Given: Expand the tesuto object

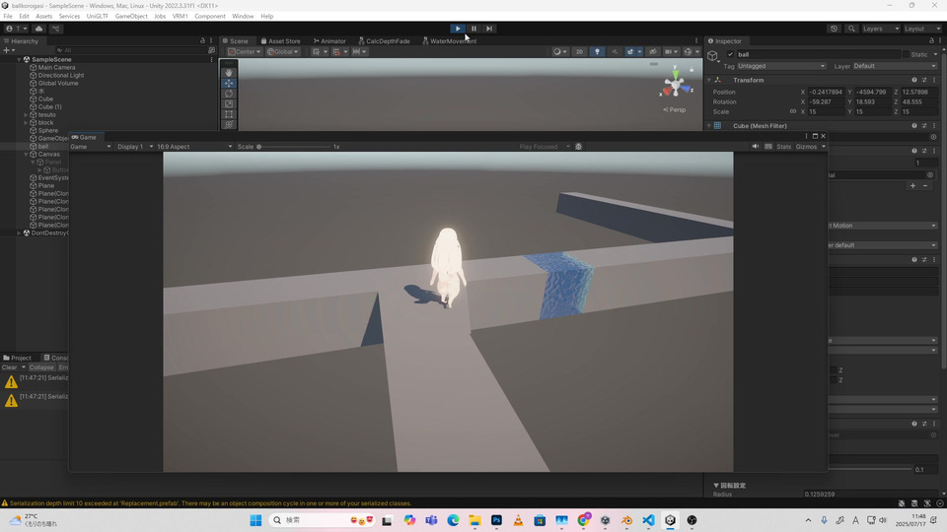Looking at the screenshot, I should (26, 114).
